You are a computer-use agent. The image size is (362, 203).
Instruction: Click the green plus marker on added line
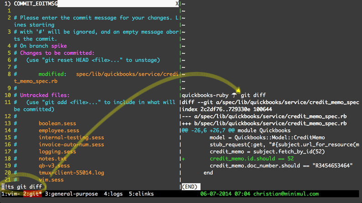point(184,159)
